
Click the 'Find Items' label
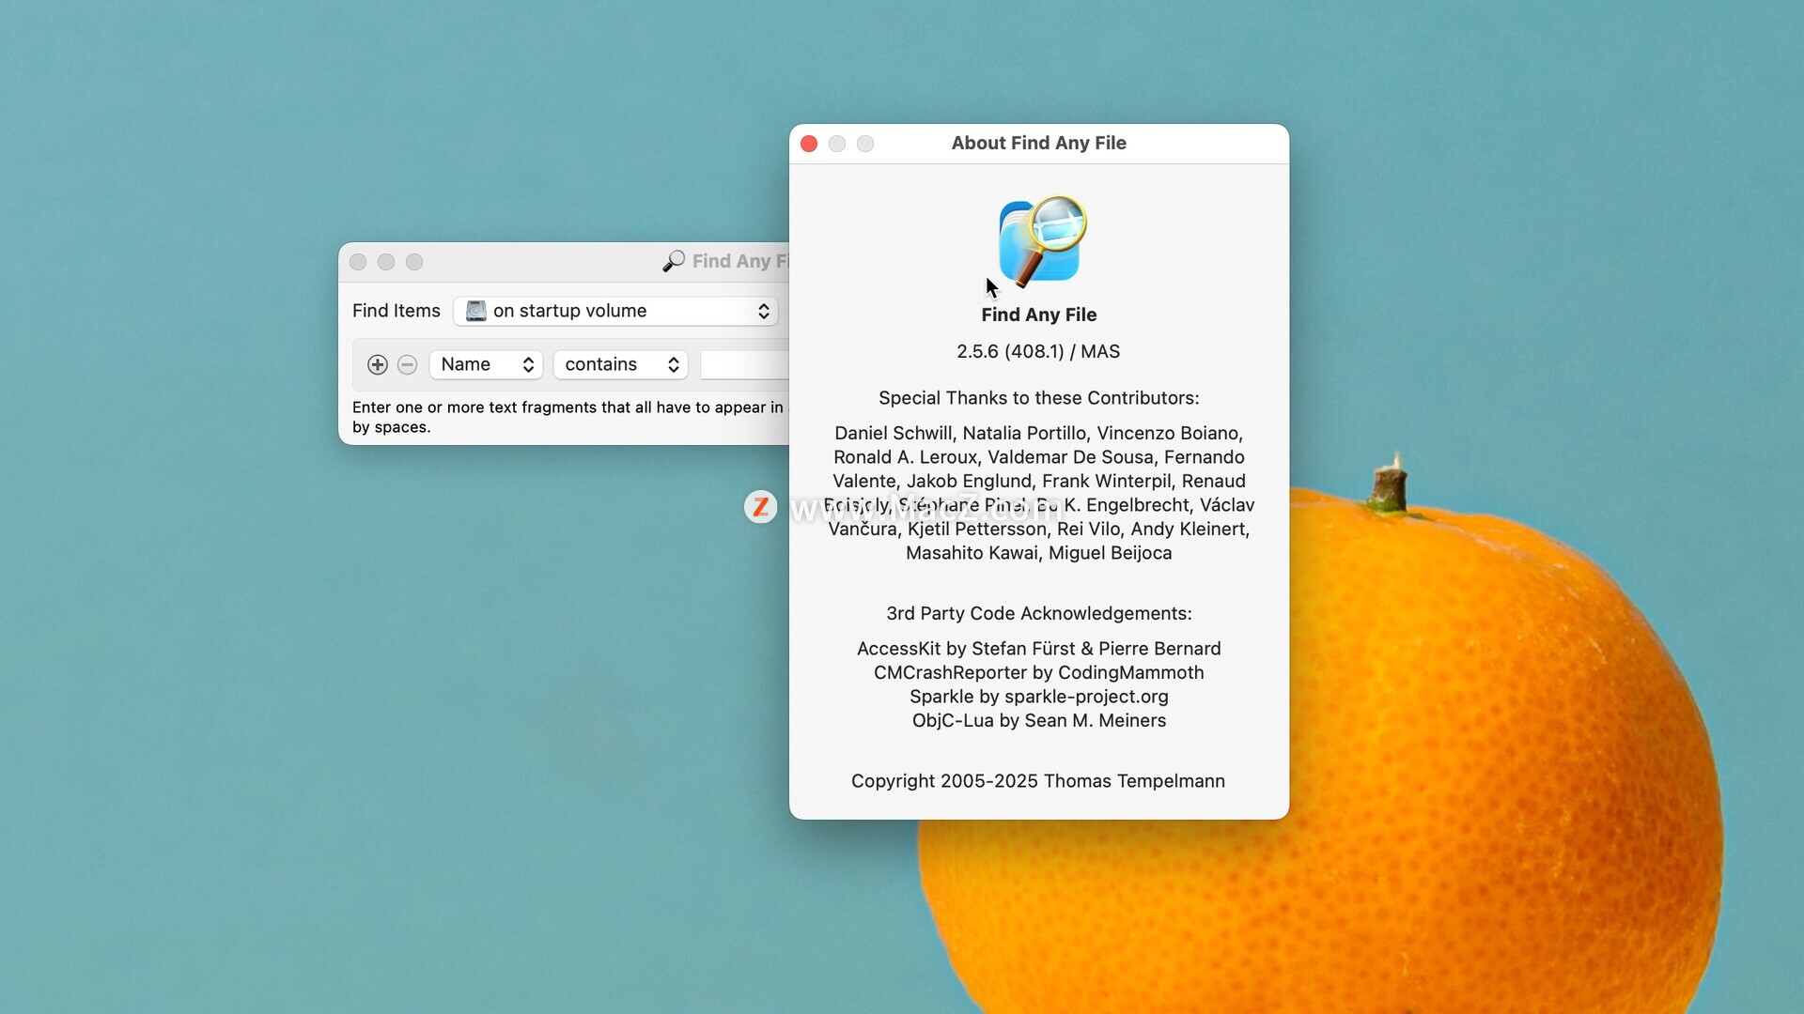tap(397, 311)
